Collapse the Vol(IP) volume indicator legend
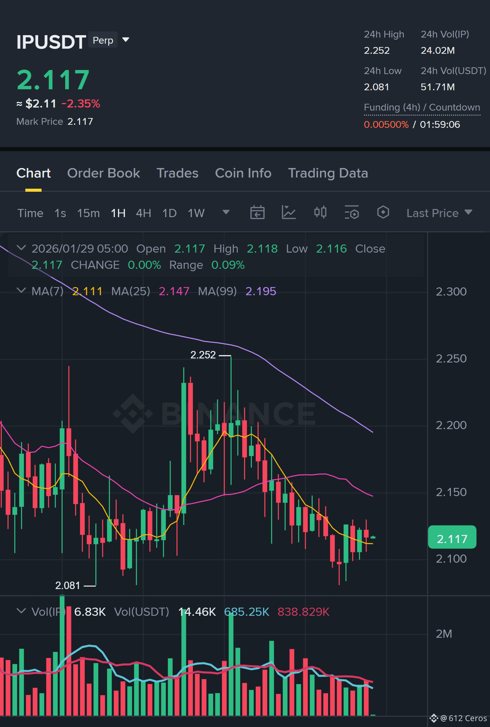Viewport: 490px width, 727px height. click(21, 611)
